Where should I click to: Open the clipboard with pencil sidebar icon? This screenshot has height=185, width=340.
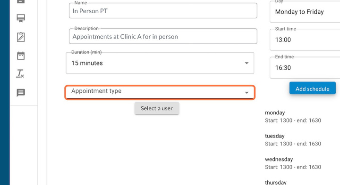pos(21,37)
